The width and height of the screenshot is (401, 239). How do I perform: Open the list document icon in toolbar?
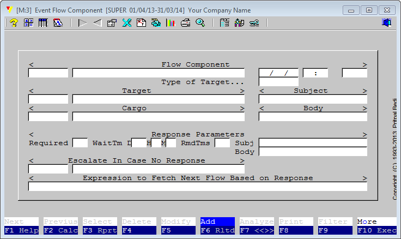(x=224, y=23)
